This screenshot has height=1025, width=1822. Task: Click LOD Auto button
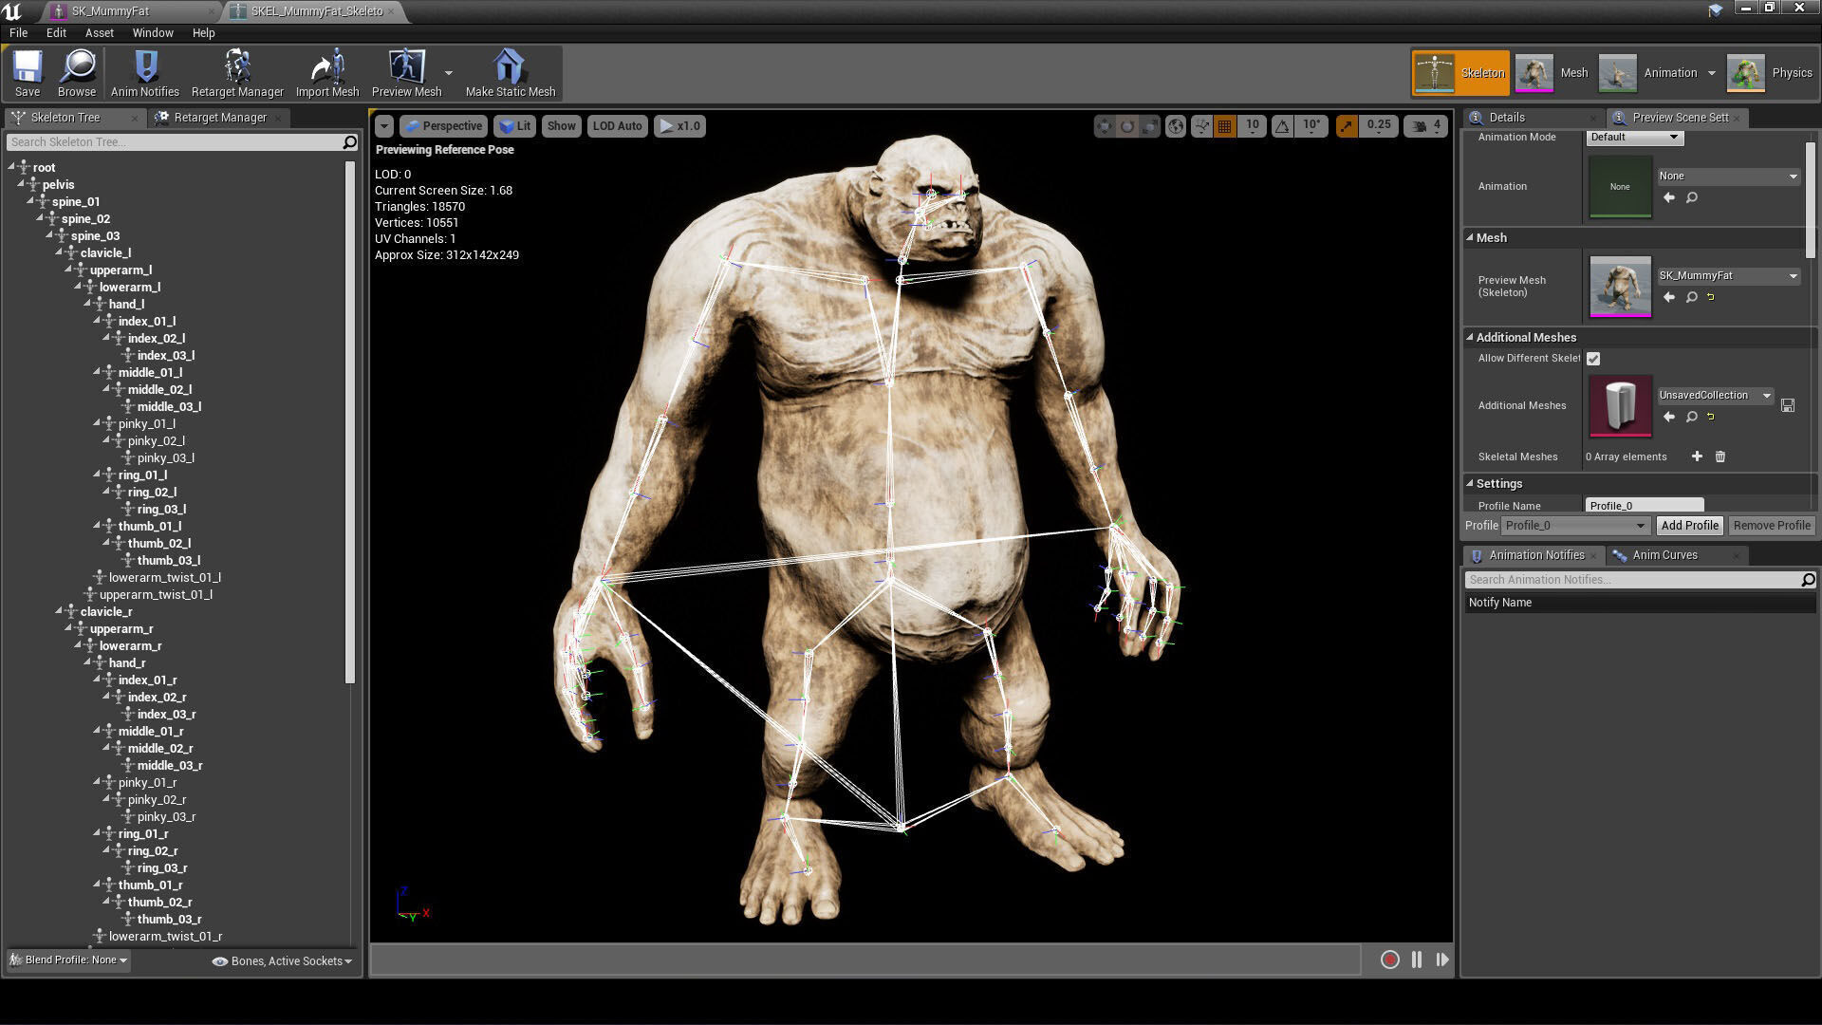(x=617, y=126)
